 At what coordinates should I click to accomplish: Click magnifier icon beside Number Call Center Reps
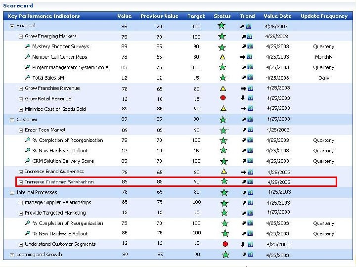pyautogui.click(x=28, y=56)
